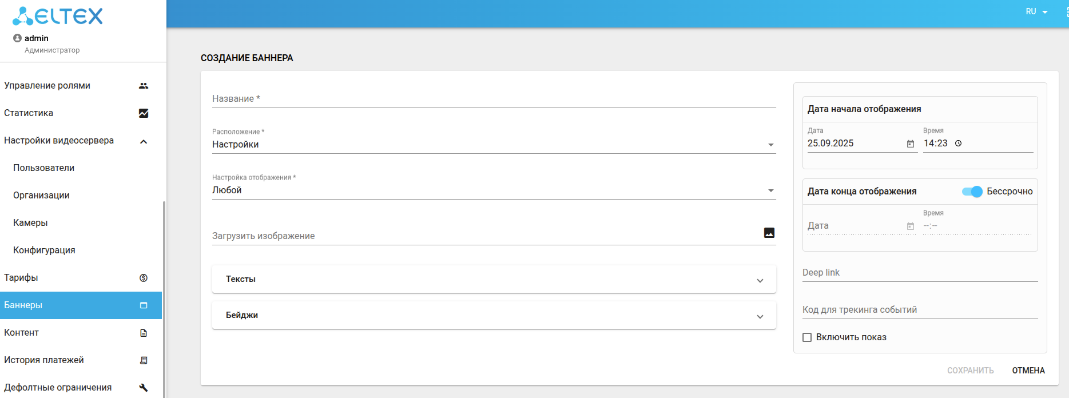Click the image upload icon

[769, 233]
